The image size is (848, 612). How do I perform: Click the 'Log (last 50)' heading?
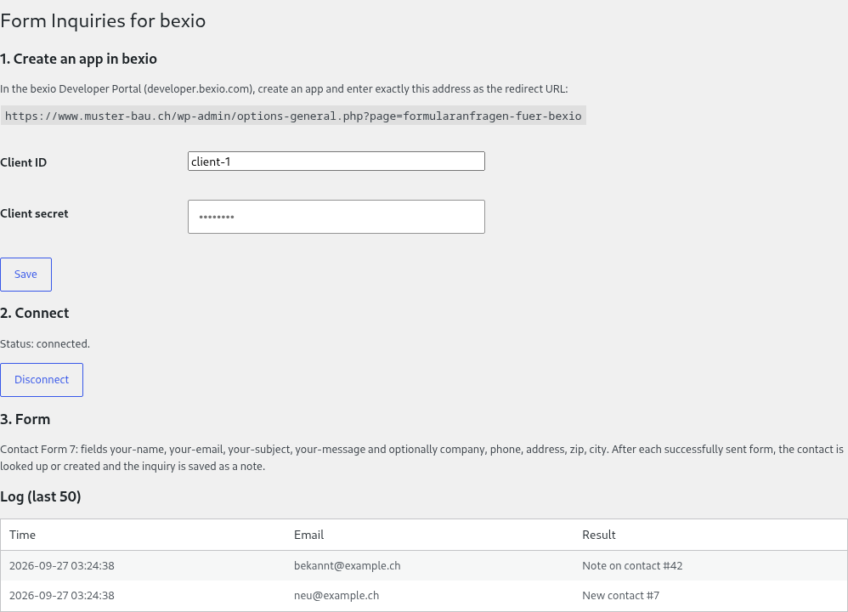pyautogui.click(x=41, y=496)
